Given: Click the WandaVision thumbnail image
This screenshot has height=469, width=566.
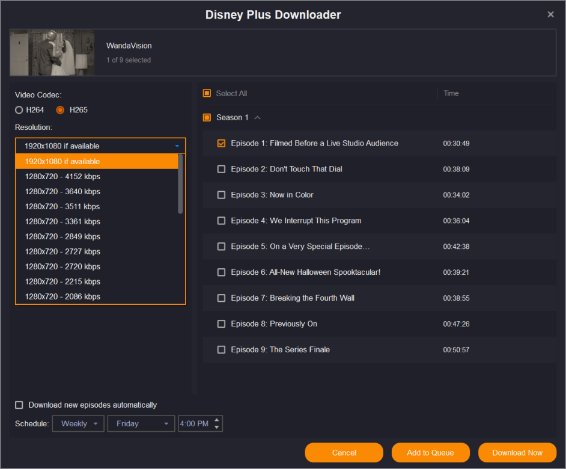Looking at the screenshot, I should 52,53.
